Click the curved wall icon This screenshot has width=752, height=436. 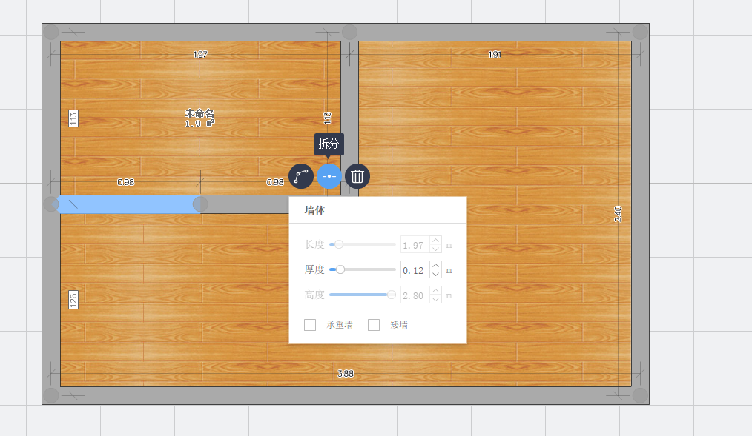[x=301, y=176]
